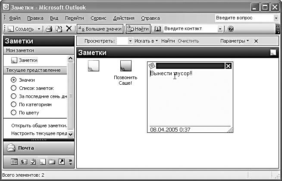Expand the 'Создать' button dropdown arrow

coord(39,29)
